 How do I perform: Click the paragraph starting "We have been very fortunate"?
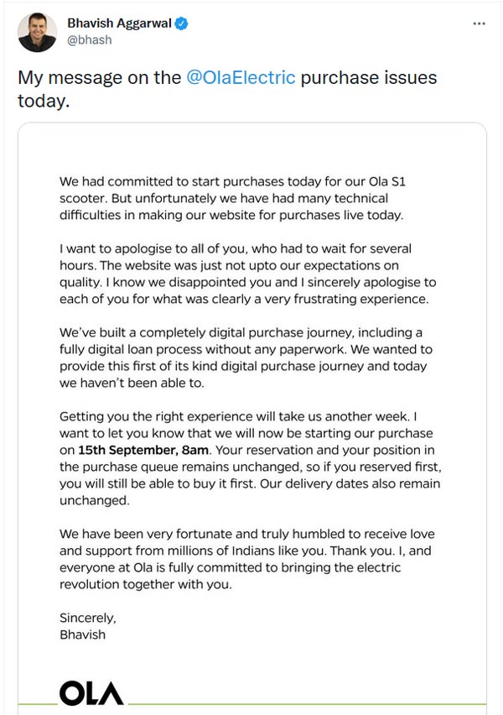(247, 559)
